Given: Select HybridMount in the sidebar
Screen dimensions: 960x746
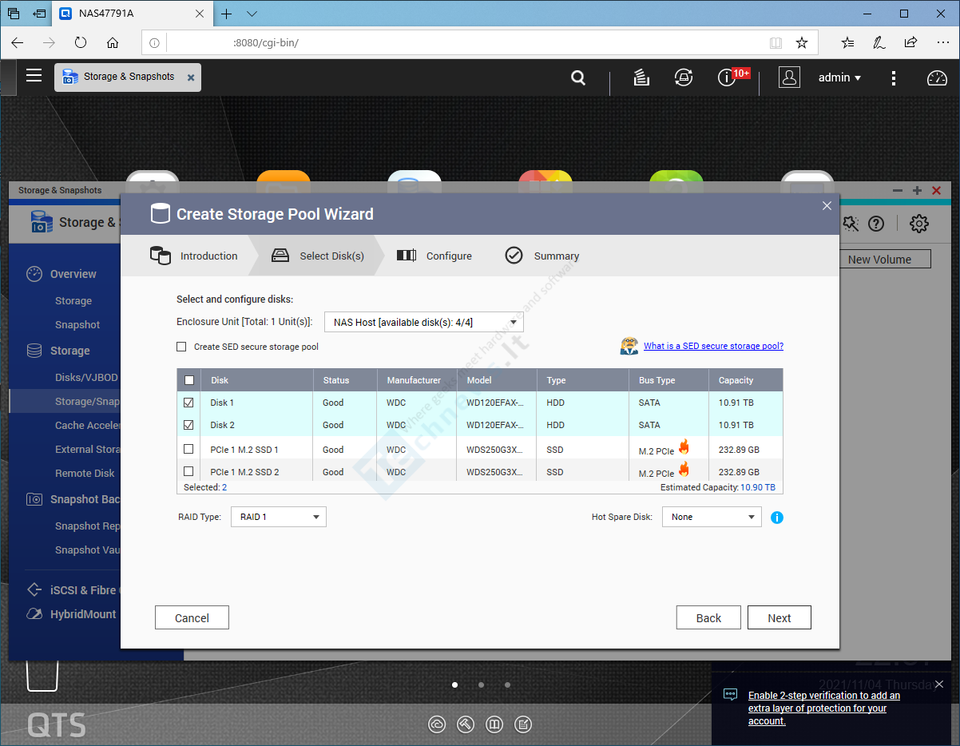Looking at the screenshot, I should (x=83, y=614).
